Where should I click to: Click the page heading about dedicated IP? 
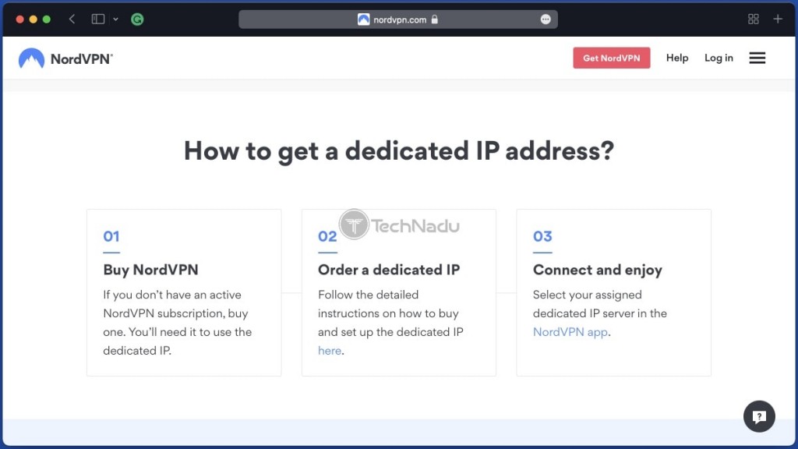point(399,151)
